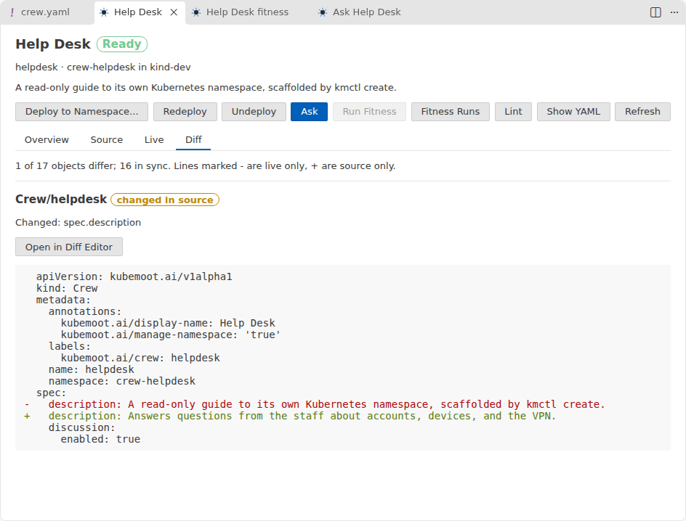Screen dimensions: 686x521
Task: Click the removed red description line
Action: click(327, 404)
